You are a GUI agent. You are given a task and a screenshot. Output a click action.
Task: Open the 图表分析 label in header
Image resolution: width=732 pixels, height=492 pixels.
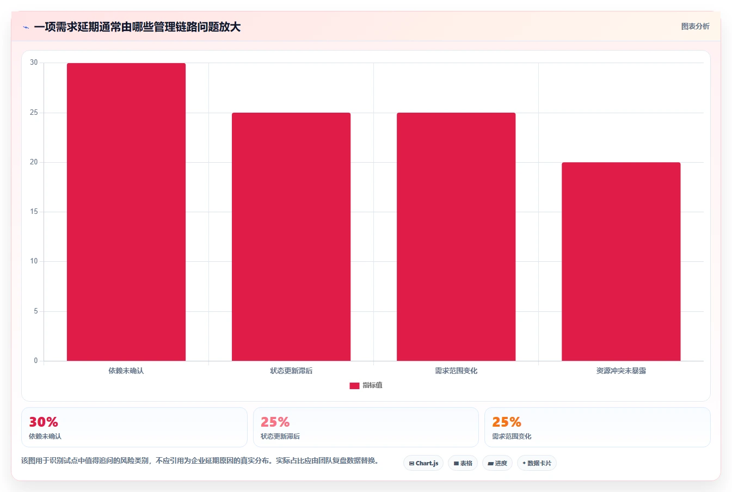click(x=695, y=26)
